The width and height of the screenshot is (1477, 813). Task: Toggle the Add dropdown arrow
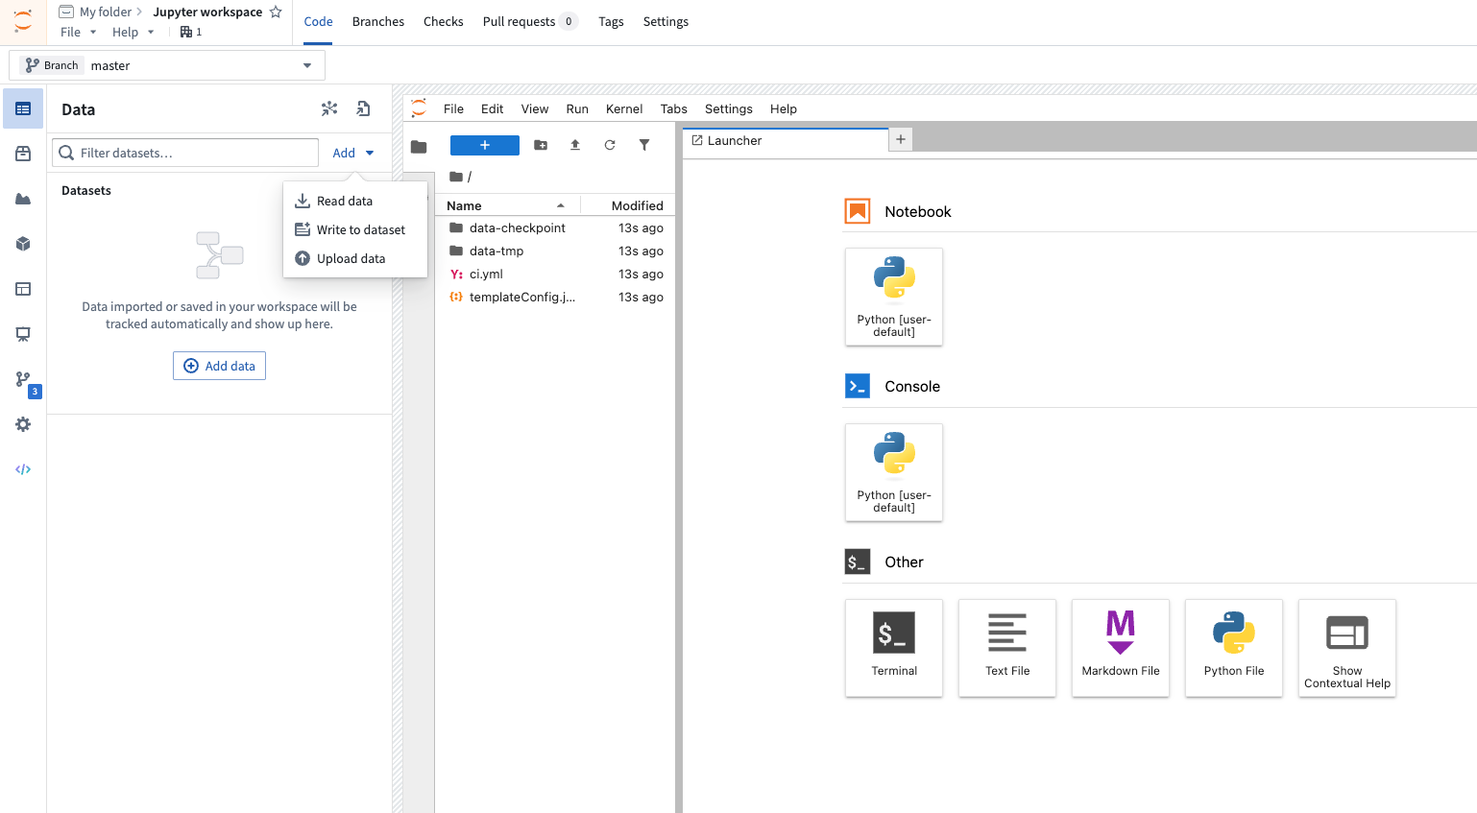370,153
